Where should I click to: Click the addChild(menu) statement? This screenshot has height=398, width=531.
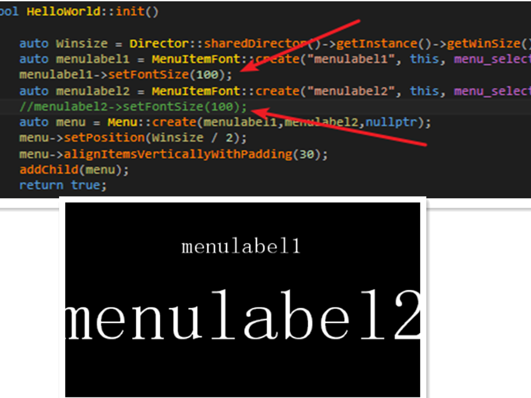pos(74,169)
